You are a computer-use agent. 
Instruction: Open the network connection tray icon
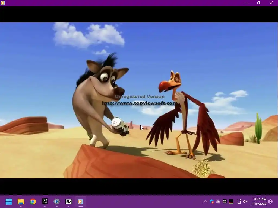[x=239, y=201]
